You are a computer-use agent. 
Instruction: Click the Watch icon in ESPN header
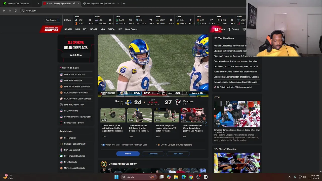(x=216, y=29)
